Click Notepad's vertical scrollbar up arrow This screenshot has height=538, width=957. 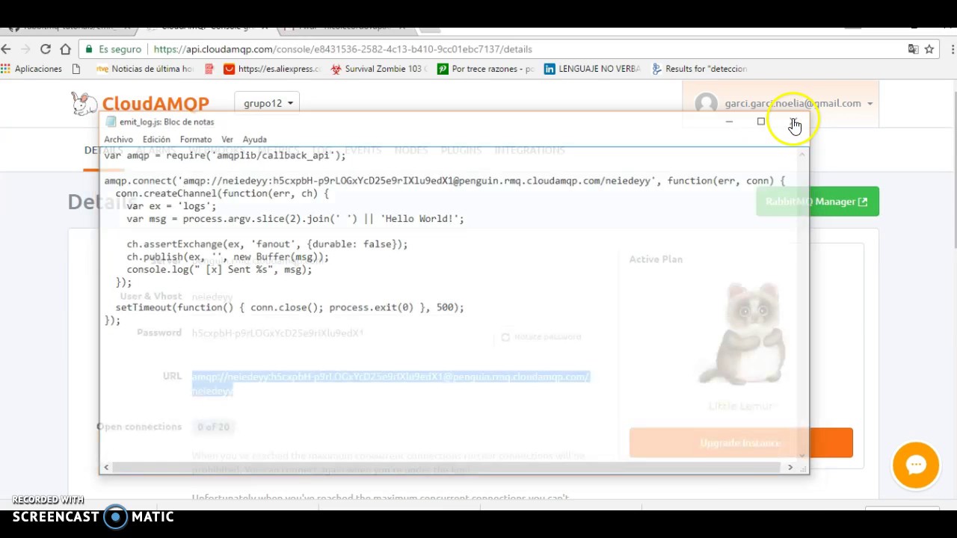pyautogui.click(x=802, y=154)
